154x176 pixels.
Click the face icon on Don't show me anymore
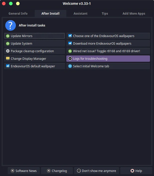point(79,171)
